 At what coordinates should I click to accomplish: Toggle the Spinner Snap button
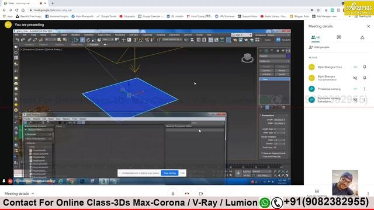[x=153, y=40]
